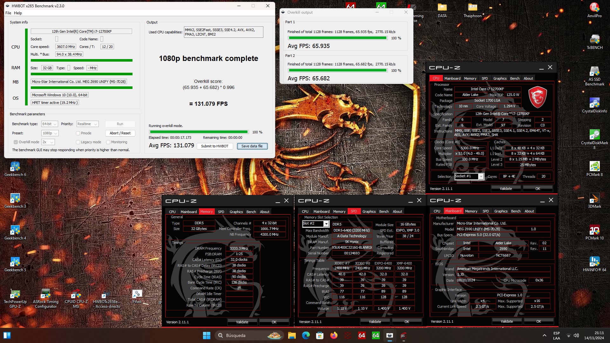
Task: Open PCMark 8 desktop icon
Action: tap(594, 169)
